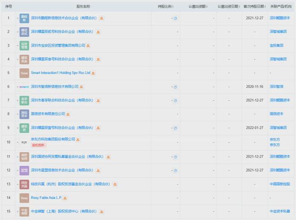This screenshot has height=220, width=296.
Task: Click equity icon beside Smart Interaction1 Holding
Action: click(x=93, y=73)
